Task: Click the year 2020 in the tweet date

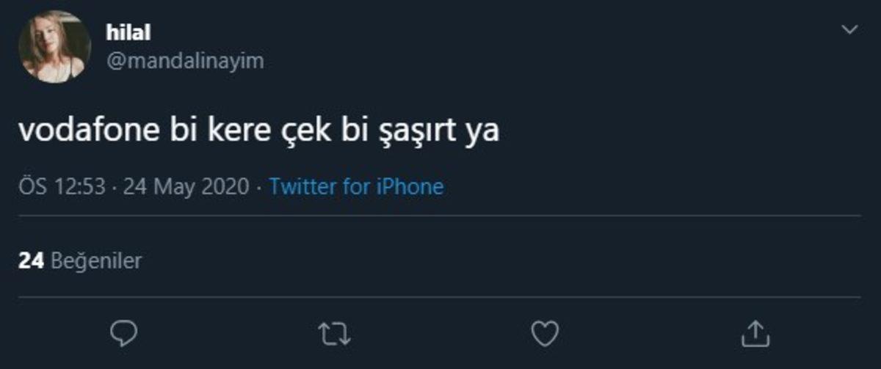Action: [226, 187]
